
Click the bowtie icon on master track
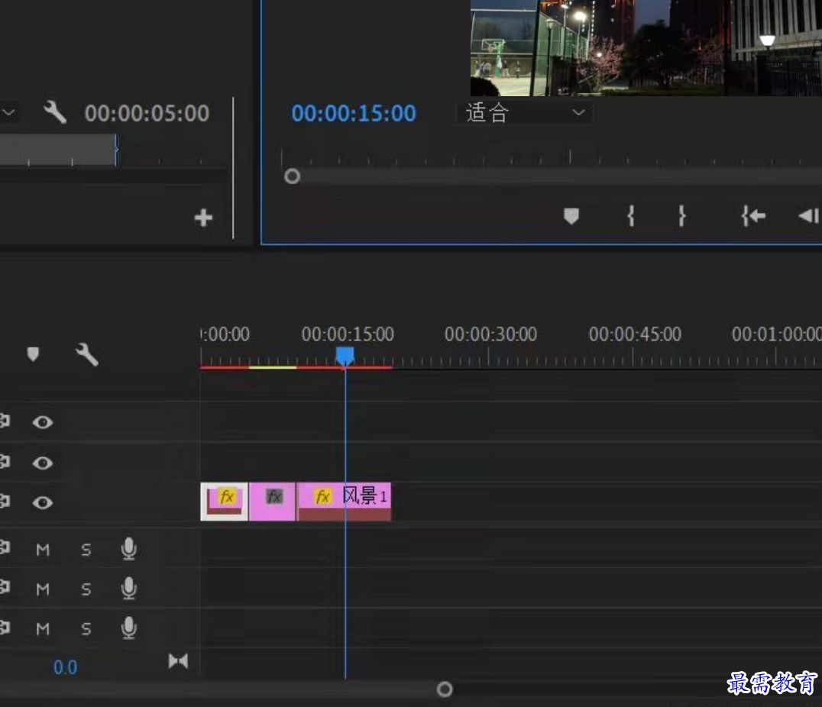[178, 661]
